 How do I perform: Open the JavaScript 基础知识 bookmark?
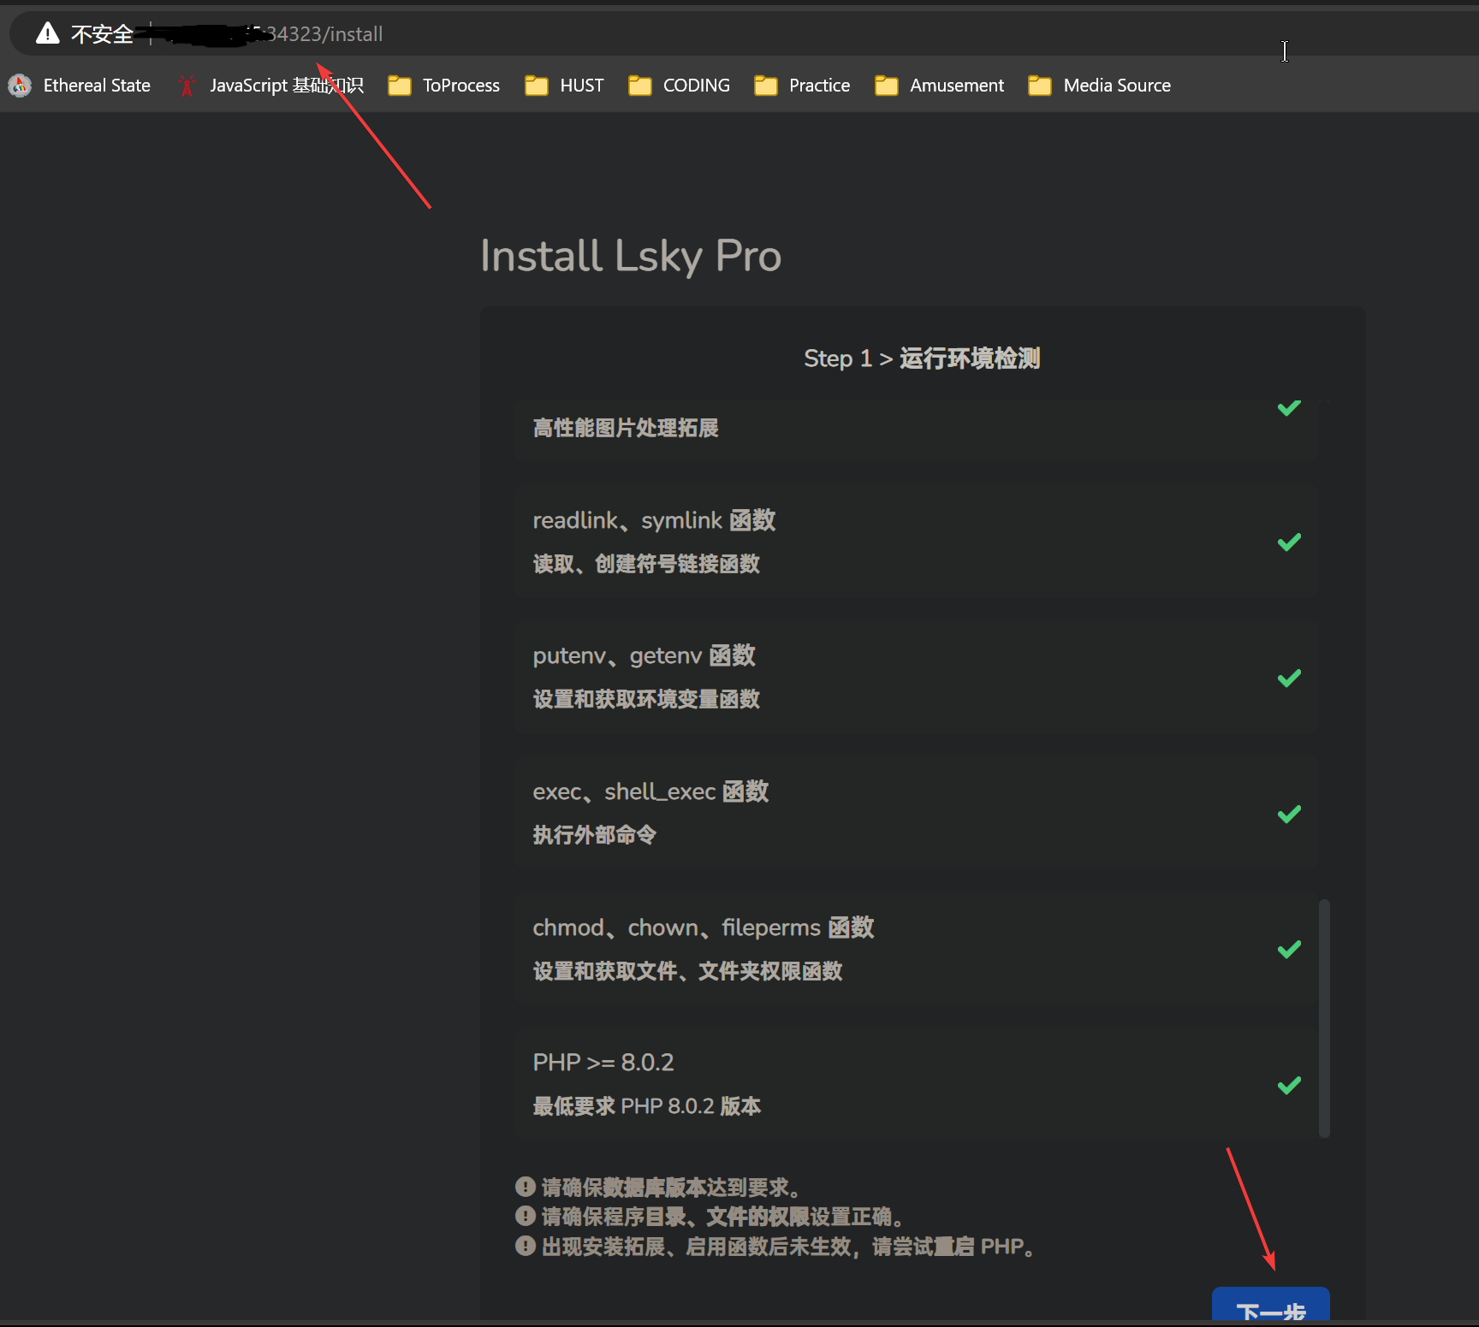(270, 86)
